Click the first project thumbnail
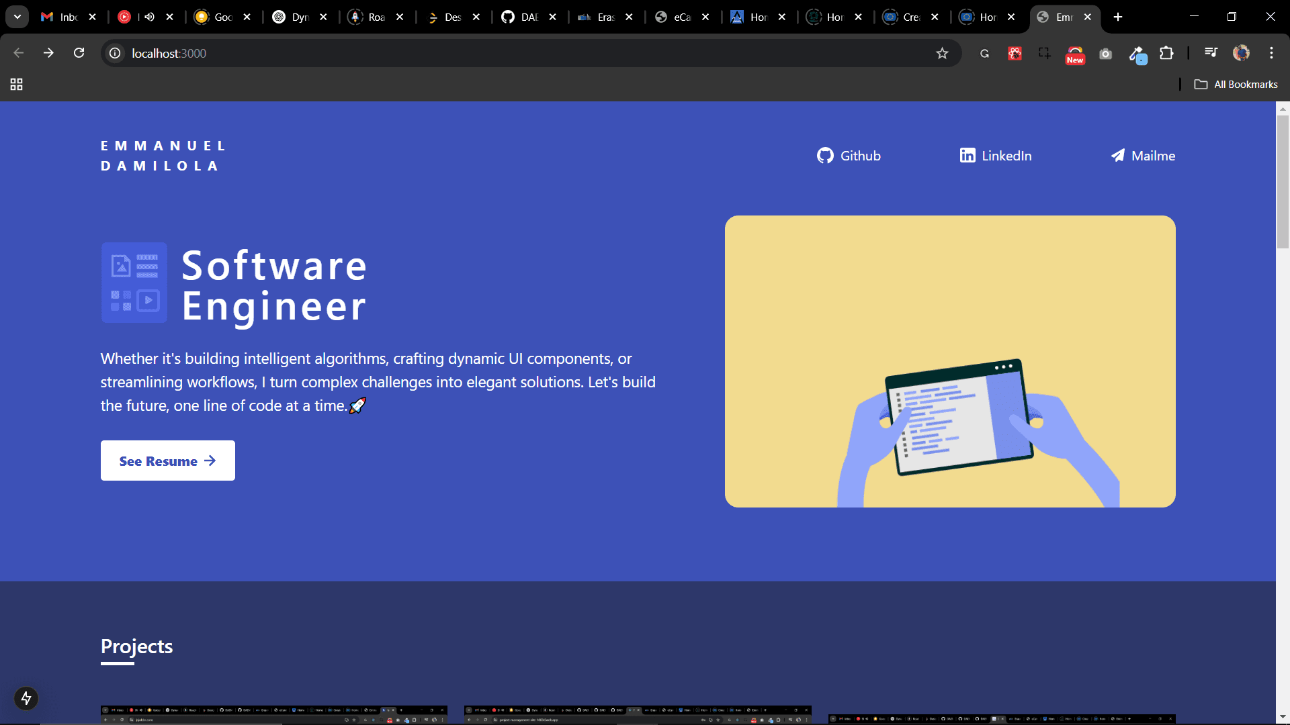The width and height of the screenshot is (1290, 725). [x=273, y=714]
